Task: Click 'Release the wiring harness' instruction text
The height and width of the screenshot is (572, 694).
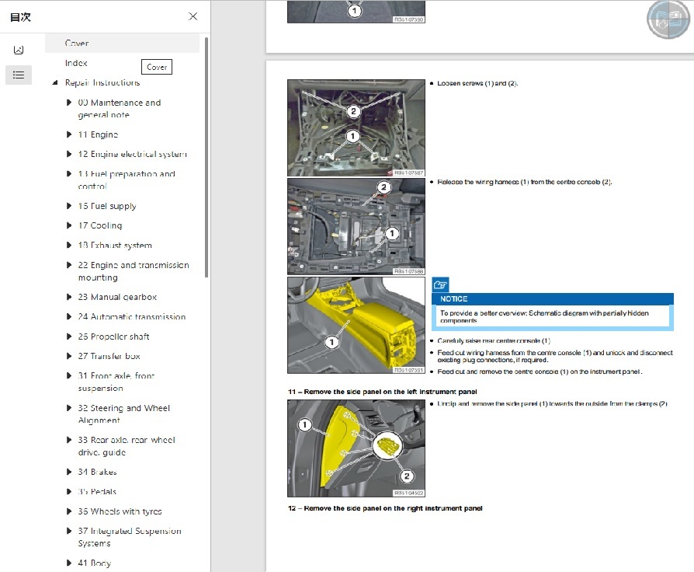Action: pyautogui.click(x=525, y=182)
